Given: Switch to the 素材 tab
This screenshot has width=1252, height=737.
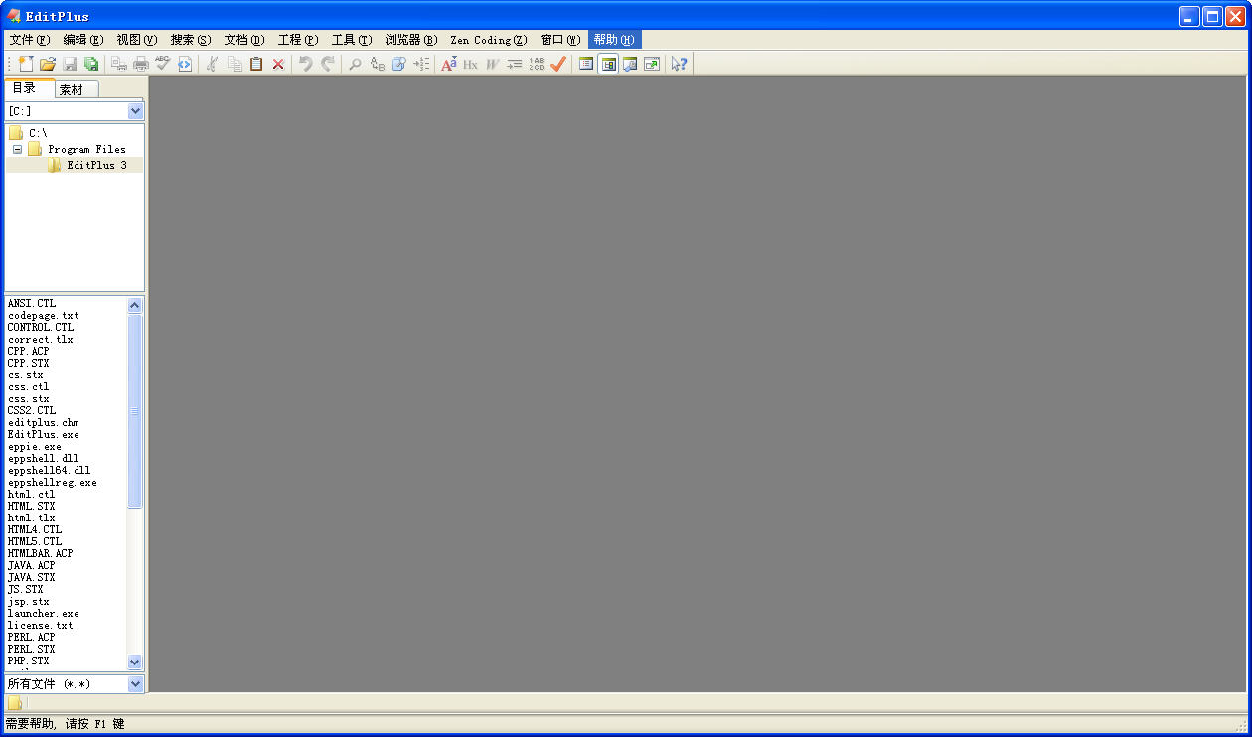Looking at the screenshot, I should (x=72, y=89).
